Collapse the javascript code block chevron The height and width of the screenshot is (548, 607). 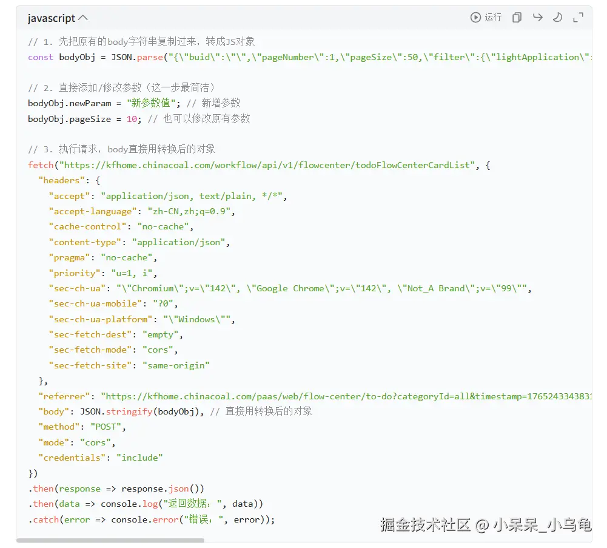point(83,18)
